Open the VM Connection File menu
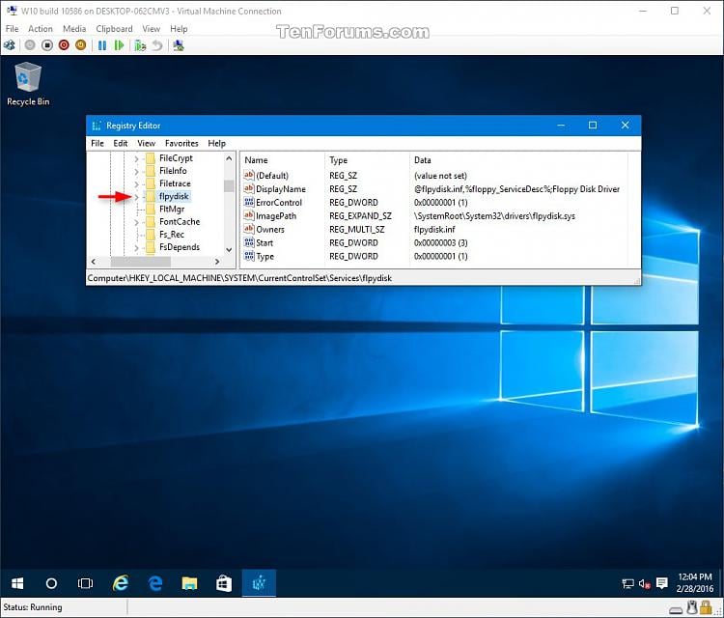 pos(12,29)
